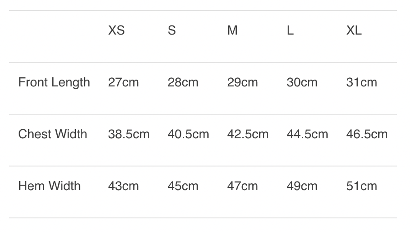Image resolution: width=410 pixels, height=232 pixels.
Task: Click the 31cm front length cell
Action: pyautogui.click(x=361, y=82)
